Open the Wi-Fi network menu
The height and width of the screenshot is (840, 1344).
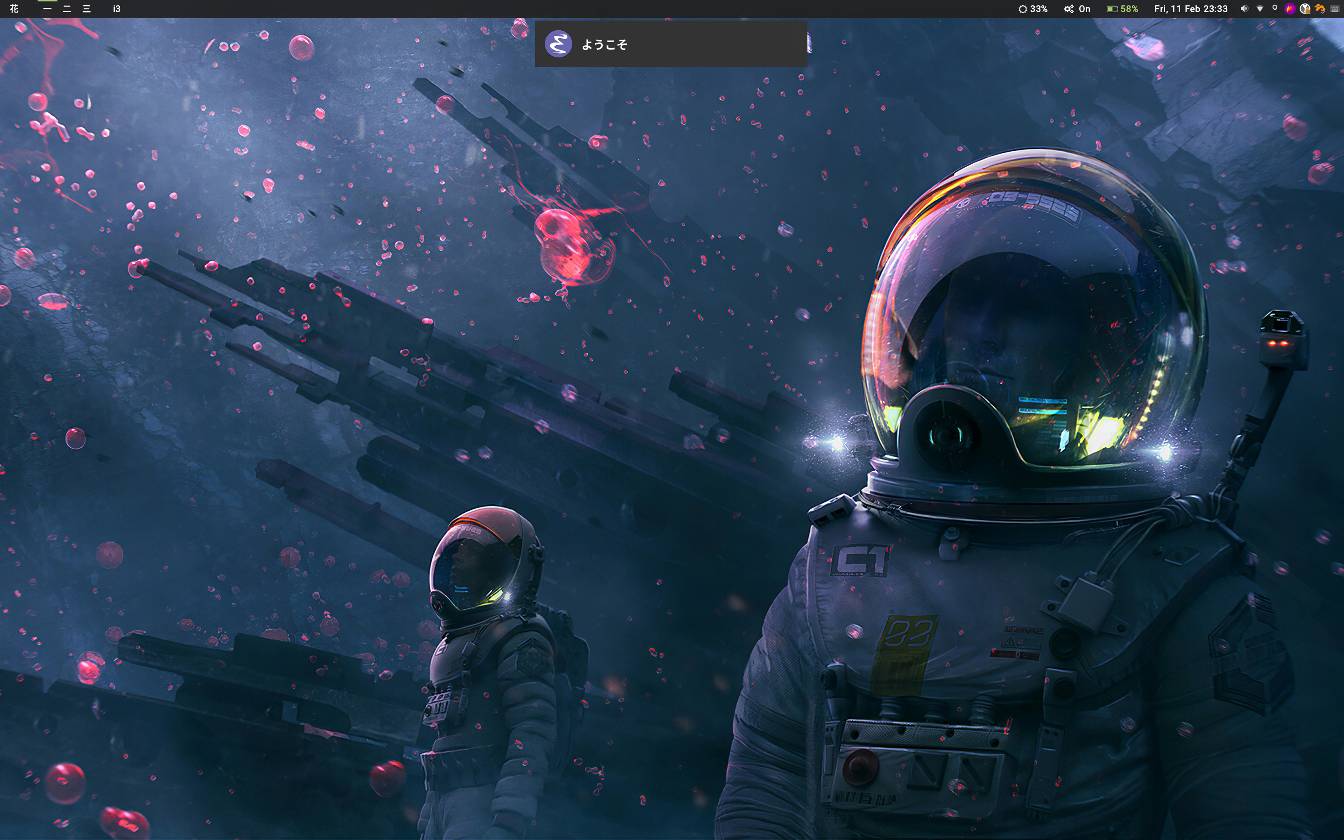click(x=1260, y=9)
